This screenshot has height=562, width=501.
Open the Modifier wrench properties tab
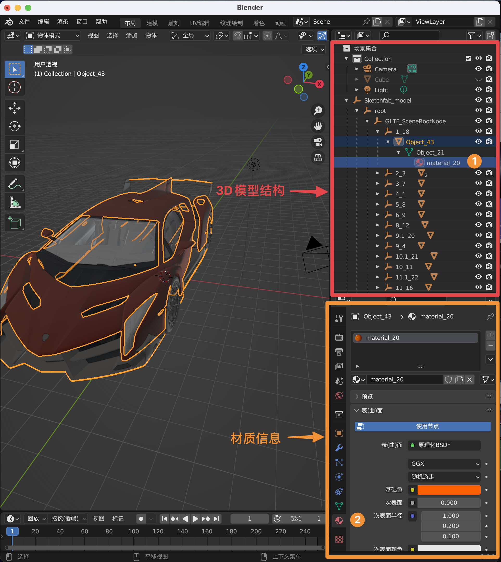point(339,448)
